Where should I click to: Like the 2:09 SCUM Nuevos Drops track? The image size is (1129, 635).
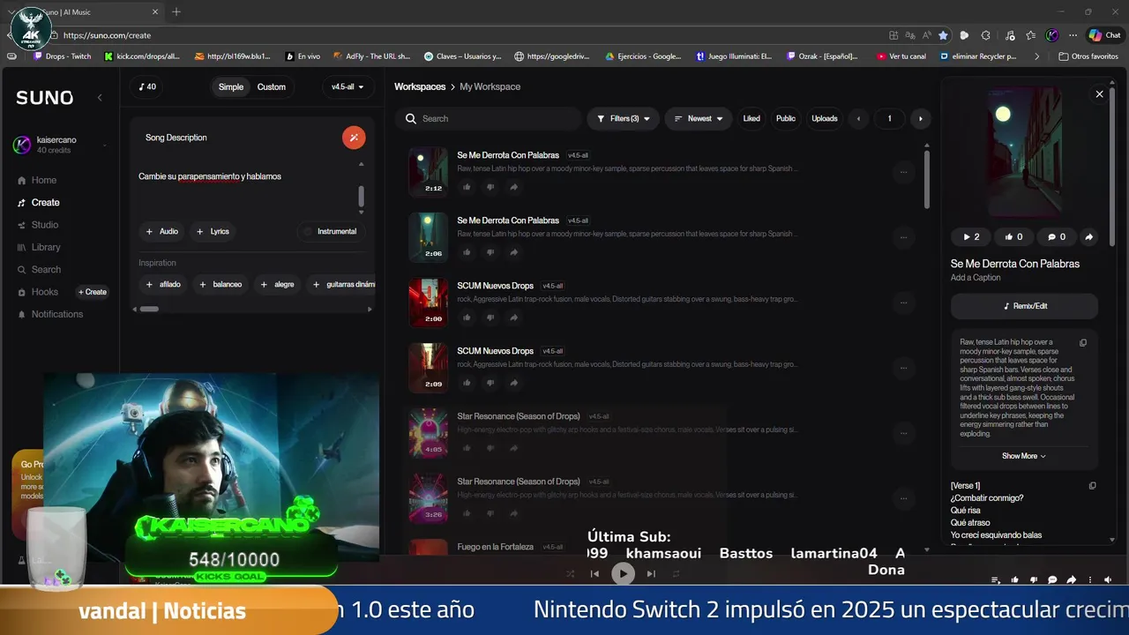point(467,383)
